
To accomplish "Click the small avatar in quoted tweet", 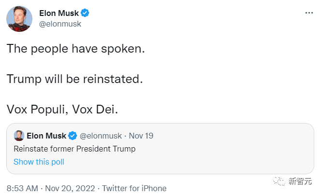I will coord(19,136).
